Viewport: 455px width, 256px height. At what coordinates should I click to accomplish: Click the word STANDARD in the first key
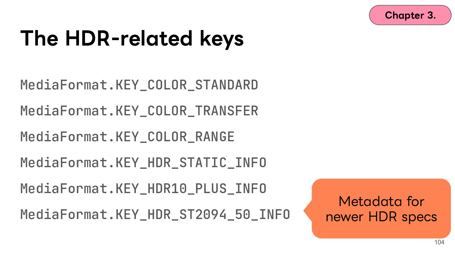pyautogui.click(x=227, y=85)
